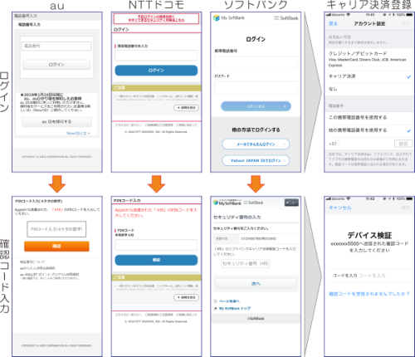Viewport: 415px width, 357px height.
Task: Tap 戻る on the アカウント設定 screen
Action: [333, 24]
